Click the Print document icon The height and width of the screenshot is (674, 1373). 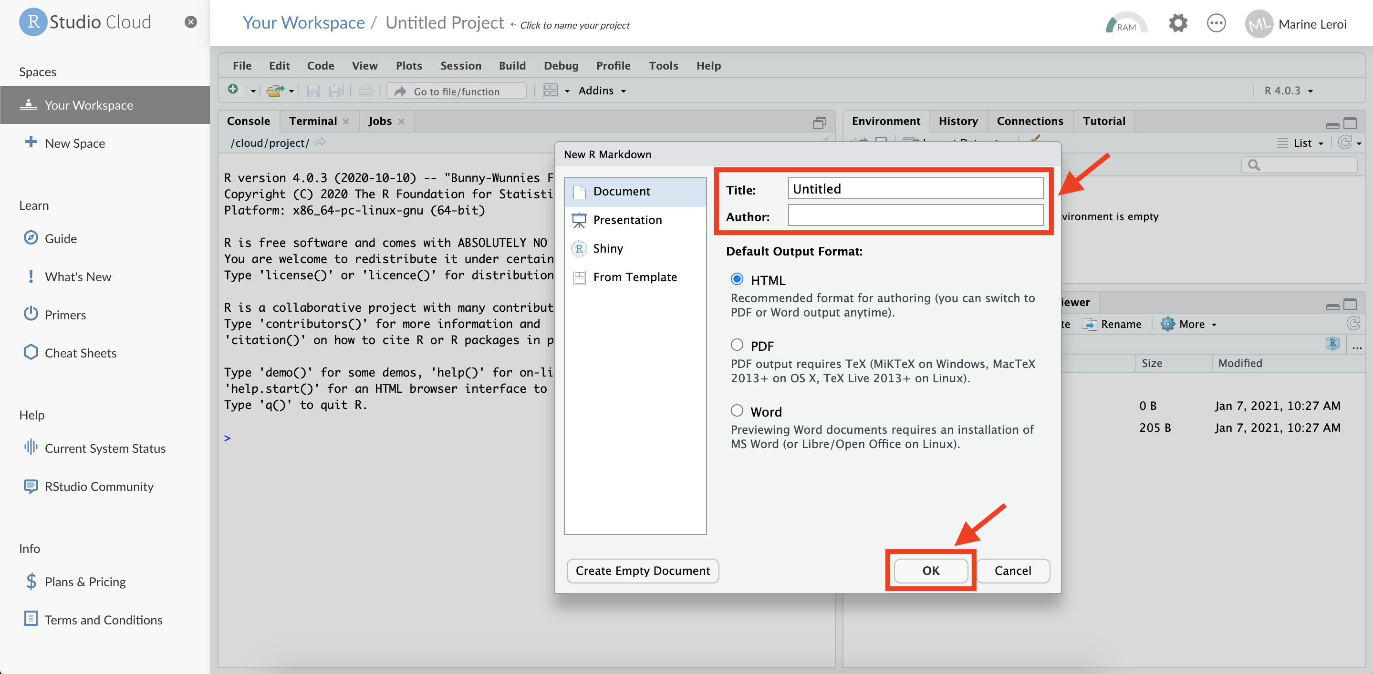366,91
